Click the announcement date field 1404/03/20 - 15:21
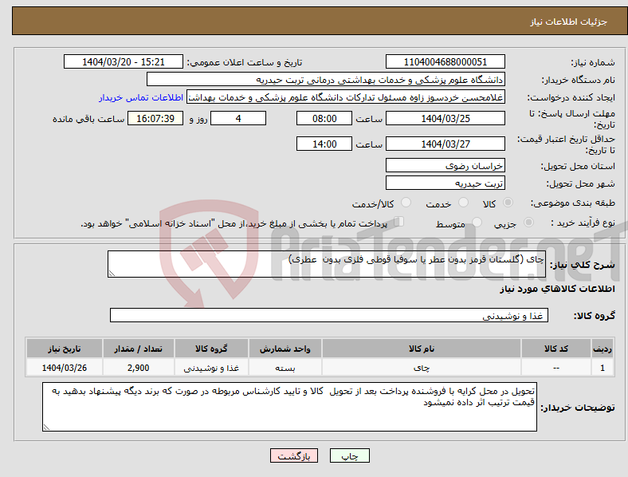The width and height of the screenshot is (628, 477). (124, 62)
